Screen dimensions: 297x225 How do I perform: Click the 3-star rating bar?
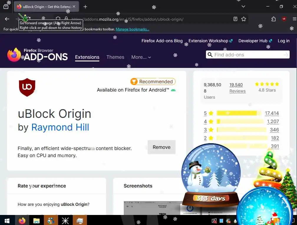tap(241, 130)
